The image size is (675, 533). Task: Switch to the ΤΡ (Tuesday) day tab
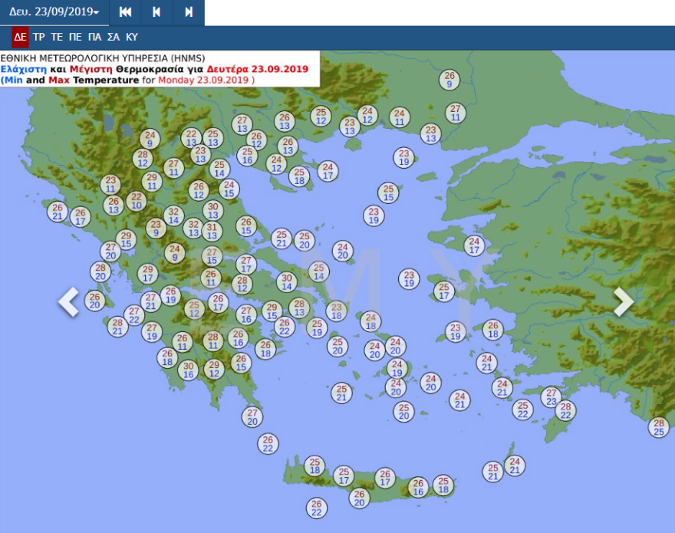pyautogui.click(x=39, y=37)
